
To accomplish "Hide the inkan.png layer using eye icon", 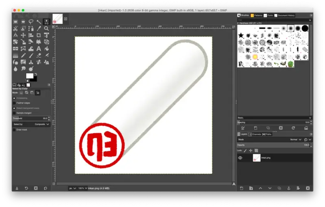I will tap(240, 158).
